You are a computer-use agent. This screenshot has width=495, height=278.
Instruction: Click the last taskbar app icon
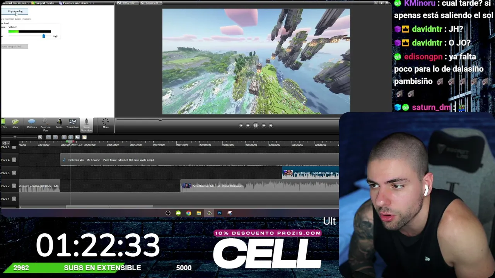coord(230,213)
